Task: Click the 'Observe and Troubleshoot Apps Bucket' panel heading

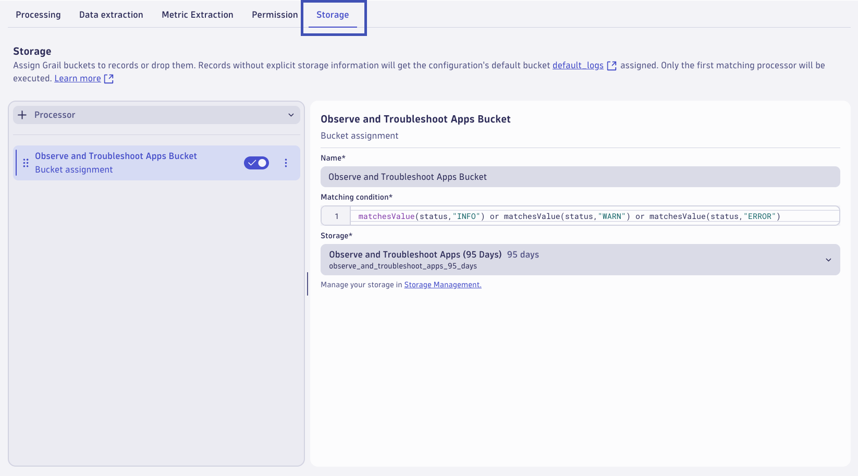Action: 415,119
